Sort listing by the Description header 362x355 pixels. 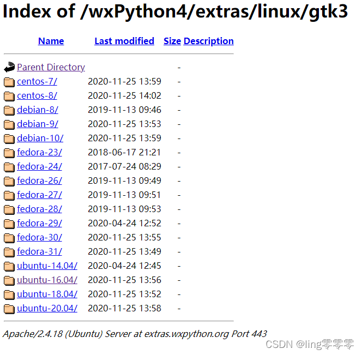click(x=209, y=41)
